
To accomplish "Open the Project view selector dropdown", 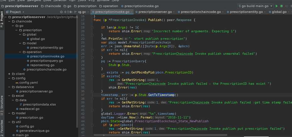I will coord(15,12).
